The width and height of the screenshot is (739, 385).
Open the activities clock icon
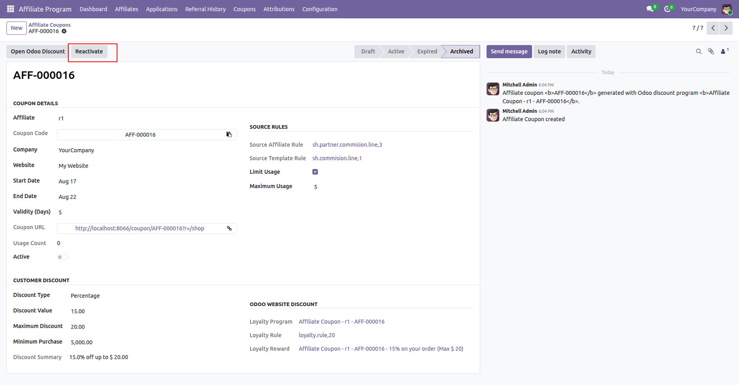[667, 9]
